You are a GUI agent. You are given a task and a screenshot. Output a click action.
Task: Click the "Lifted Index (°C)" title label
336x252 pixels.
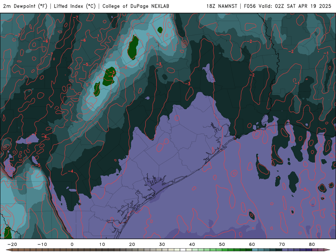click(75, 6)
